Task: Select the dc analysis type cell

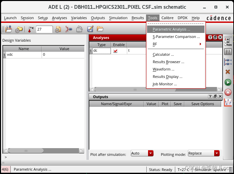Action: coord(101,51)
